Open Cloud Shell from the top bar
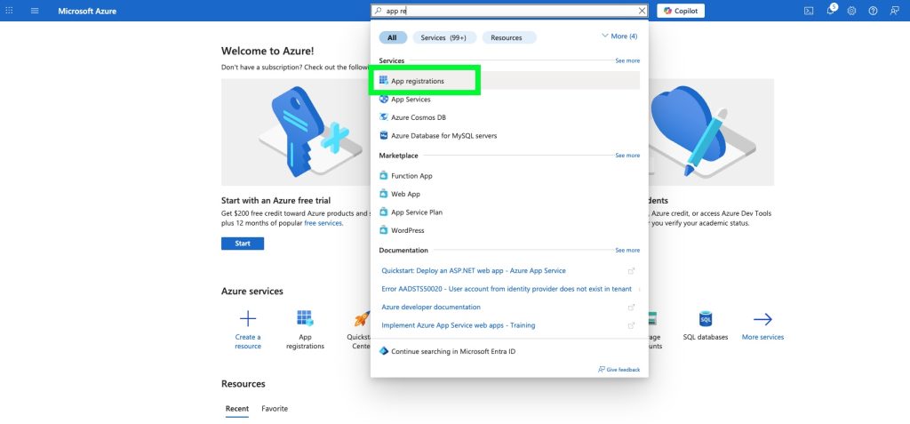This screenshot has width=910, height=424. (809, 11)
